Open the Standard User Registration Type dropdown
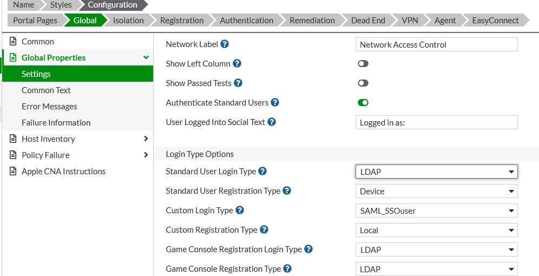This screenshot has height=276, width=539. click(x=437, y=191)
